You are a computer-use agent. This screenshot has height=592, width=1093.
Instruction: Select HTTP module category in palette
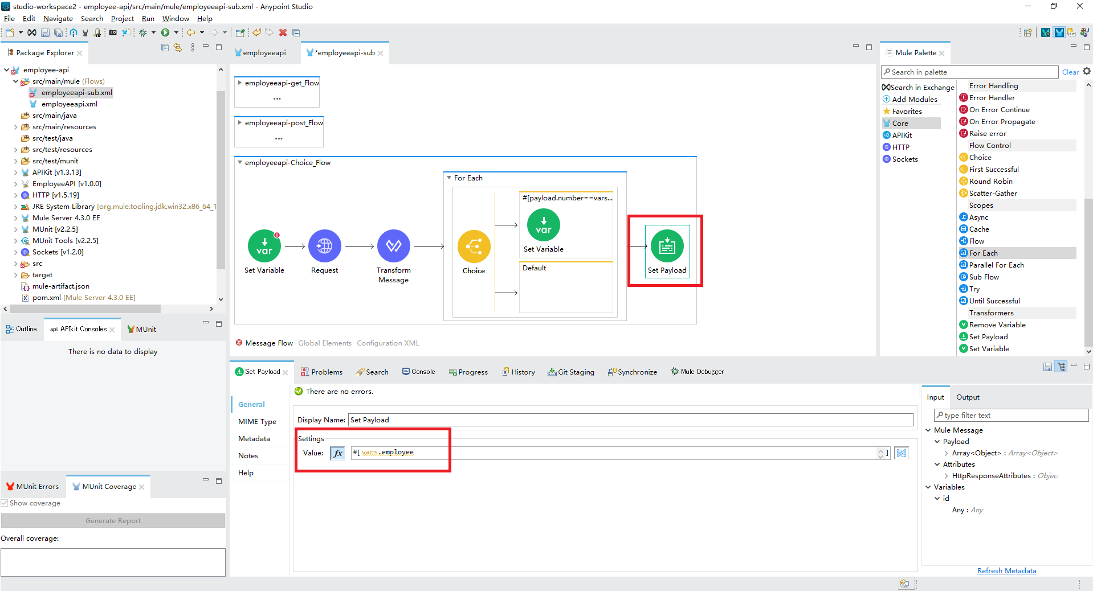[896, 147]
